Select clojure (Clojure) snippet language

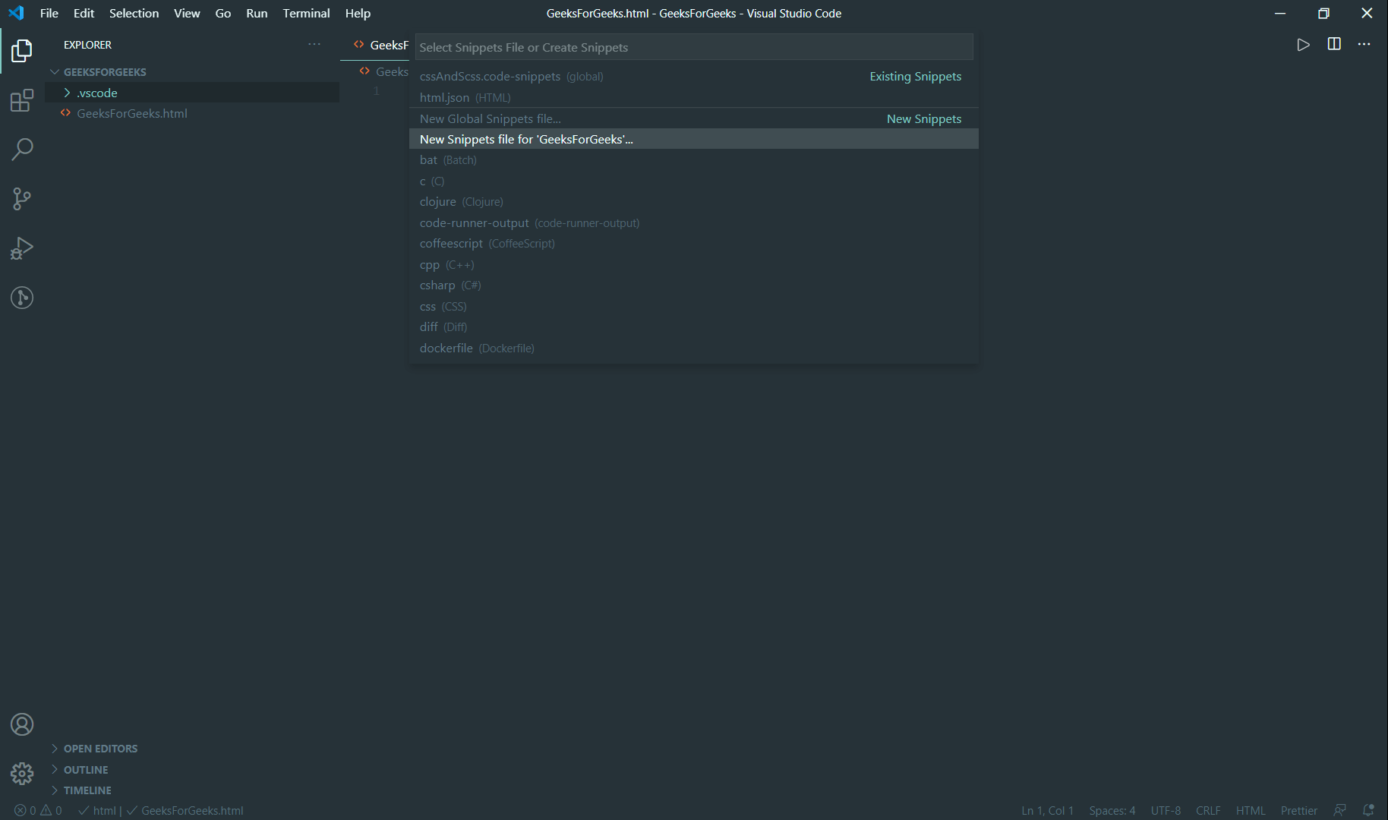click(x=694, y=202)
